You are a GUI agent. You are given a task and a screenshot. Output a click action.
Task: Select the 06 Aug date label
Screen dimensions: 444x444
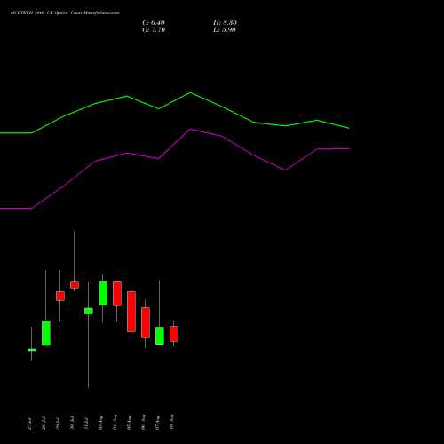(x=143, y=423)
